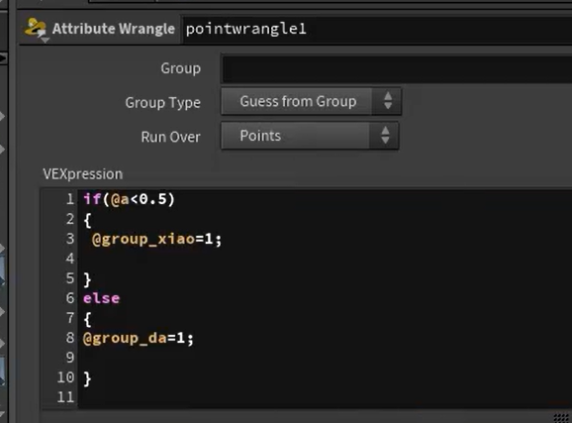Click the Run Over parameter label
Viewport: 572px width, 423px height.
(171, 137)
